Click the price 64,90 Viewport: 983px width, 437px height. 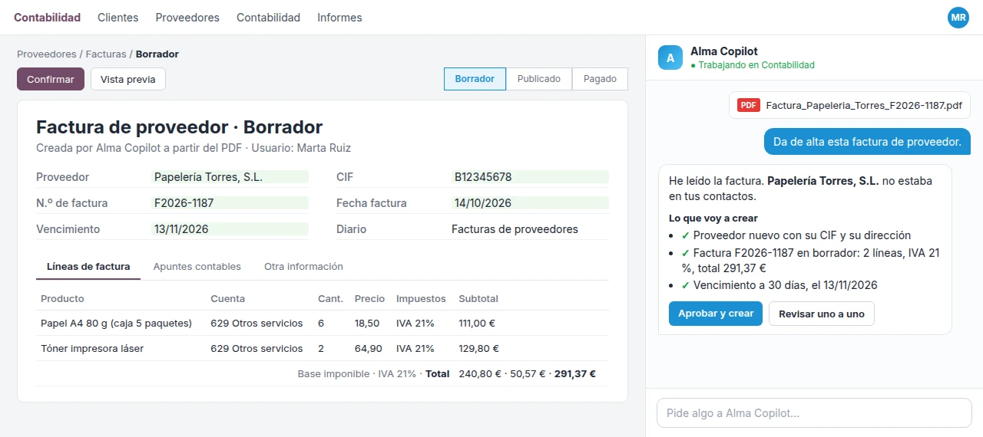[369, 349]
